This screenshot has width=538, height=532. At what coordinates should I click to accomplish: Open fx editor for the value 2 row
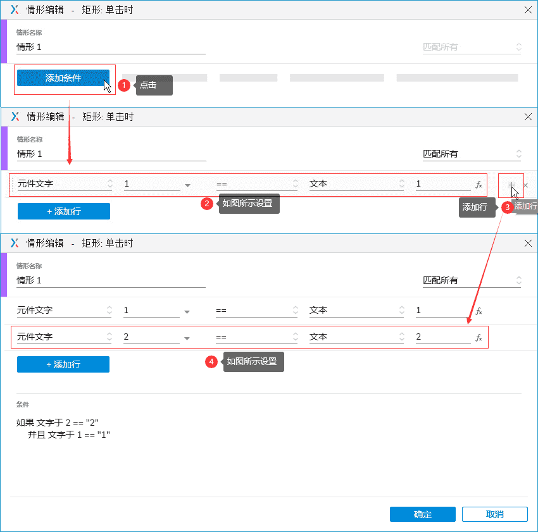pyautogui.click(x=479, y=338)
